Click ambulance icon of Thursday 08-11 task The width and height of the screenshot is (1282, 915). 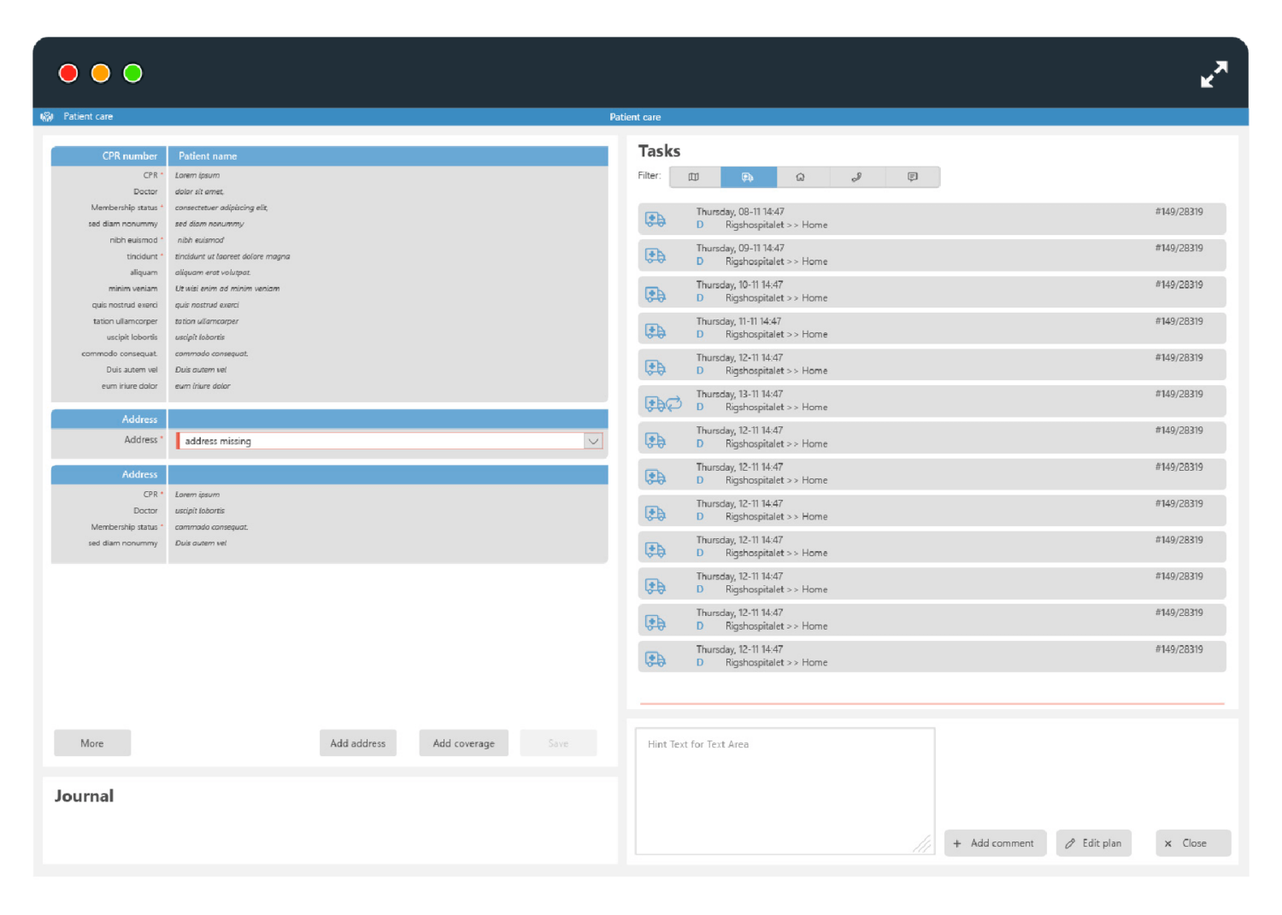[655, 220]
